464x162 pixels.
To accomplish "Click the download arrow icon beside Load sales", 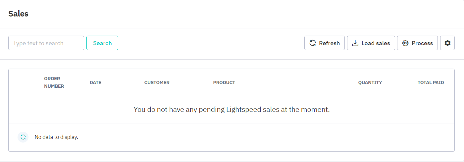I will (355, 43).
